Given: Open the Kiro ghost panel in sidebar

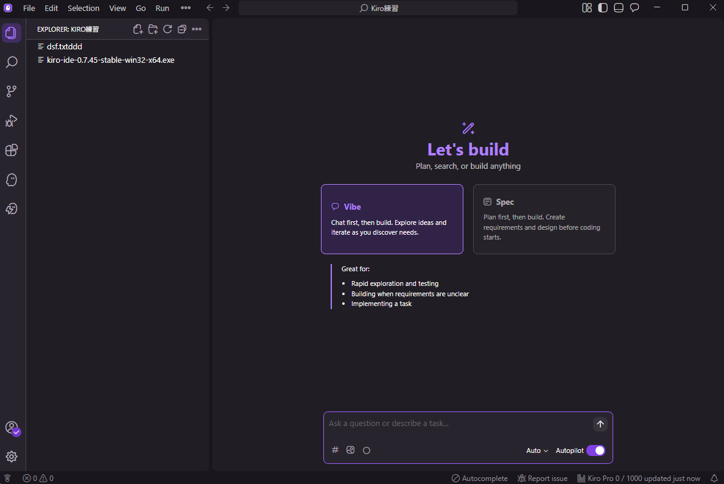Looking at the screenshot, I should (x=11, y=180).
